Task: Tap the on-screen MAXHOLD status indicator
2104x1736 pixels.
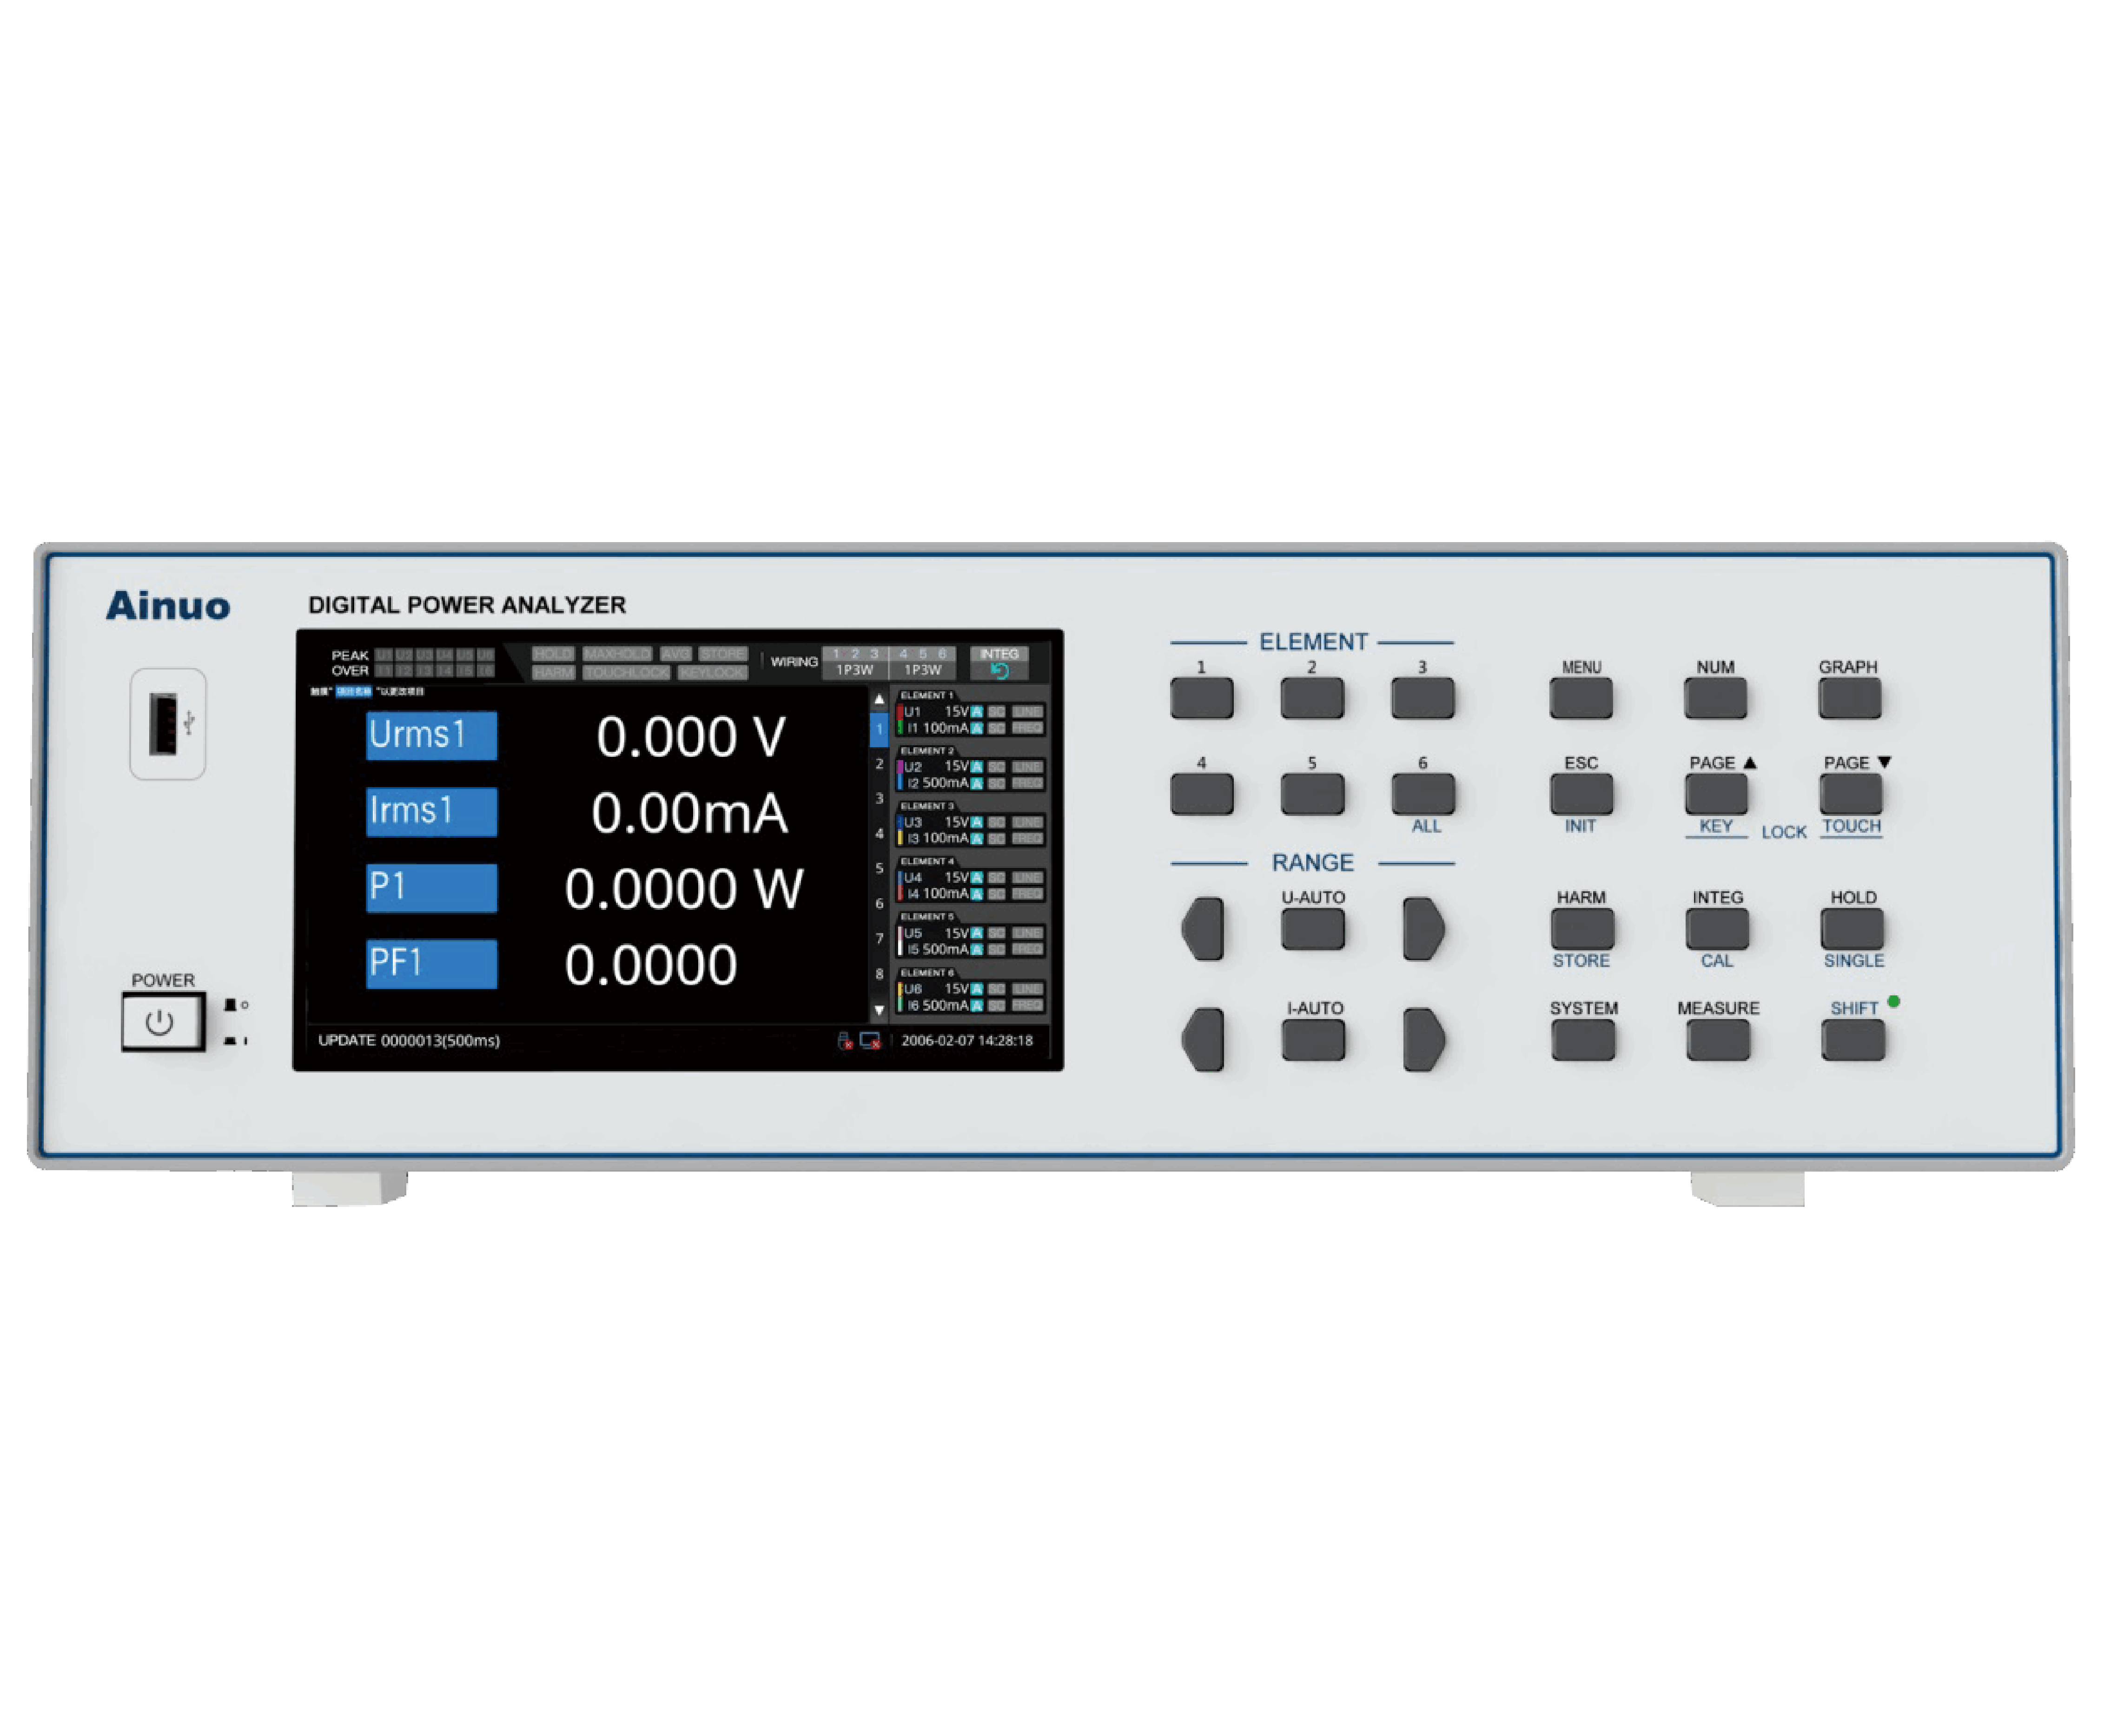Action: 617,654
